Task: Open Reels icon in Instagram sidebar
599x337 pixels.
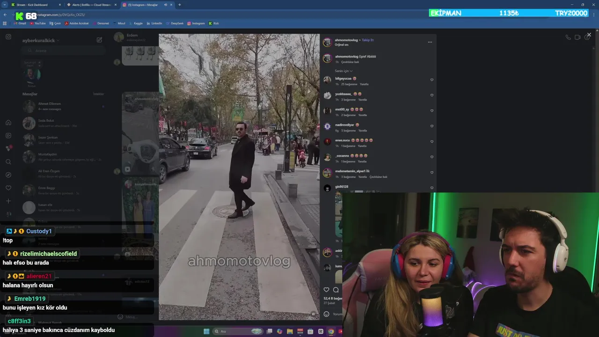Action: (x=8, y=136)
